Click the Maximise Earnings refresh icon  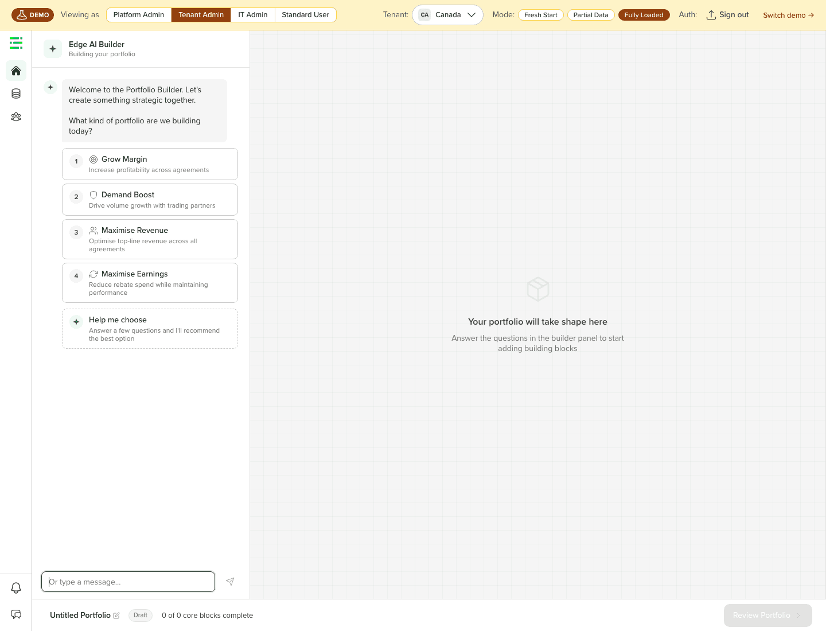tap(93, 274)
